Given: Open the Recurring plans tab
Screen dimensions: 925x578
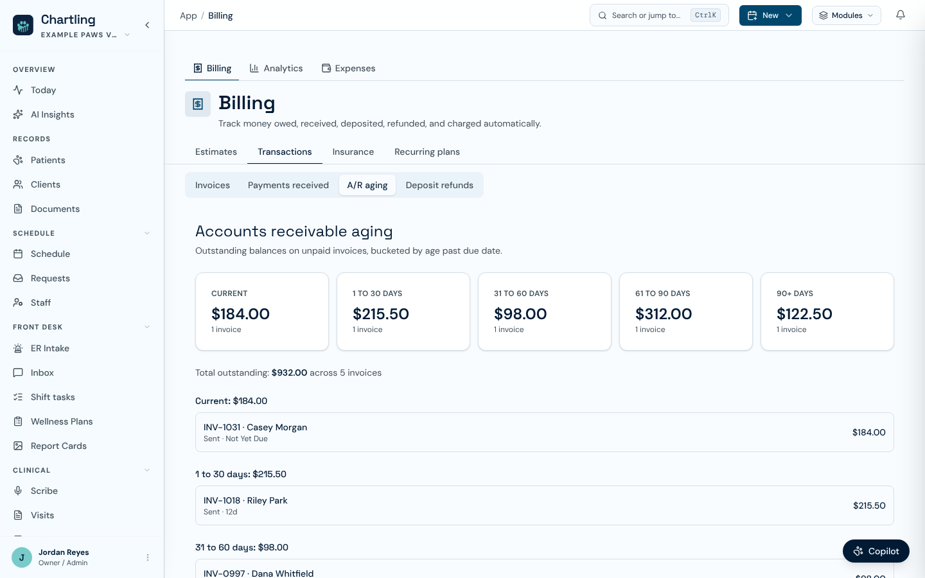Looking at the screenshot, I should pos(427,152).
